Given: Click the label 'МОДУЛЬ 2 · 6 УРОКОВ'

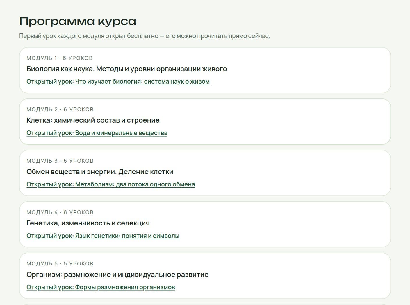Looking at the screenshot, I should pos(60,110).
